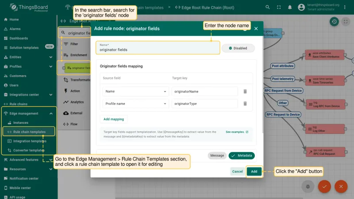The height and width of the screenshot is (199, 354).
Task: Open the version control history icon
Action: [x=334, y=22]
